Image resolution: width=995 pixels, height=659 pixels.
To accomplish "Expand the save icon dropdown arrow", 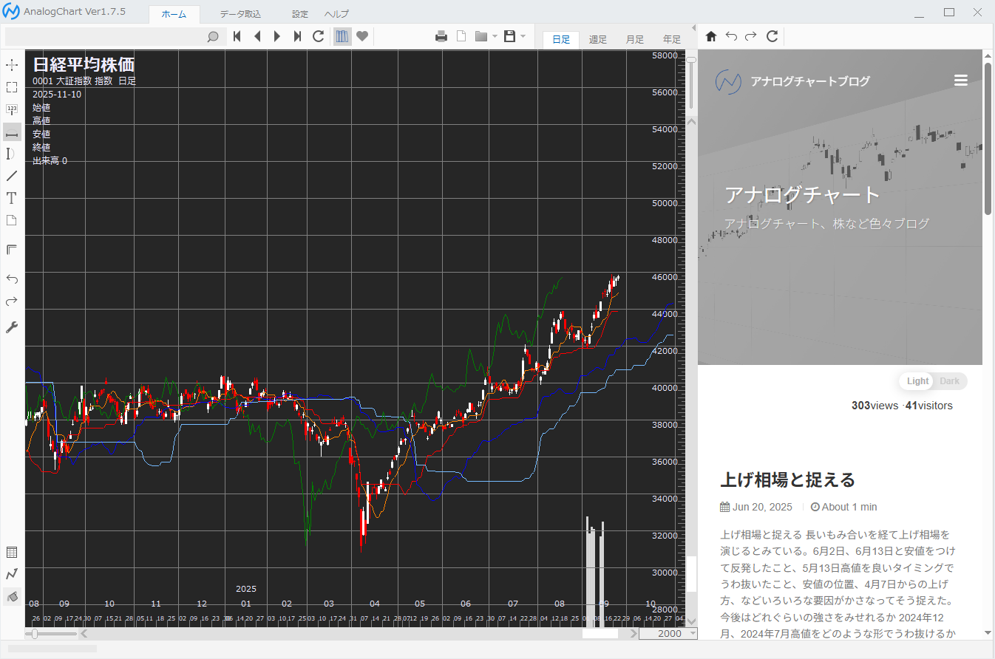I will pyautogui.click(x=523, y=36).
